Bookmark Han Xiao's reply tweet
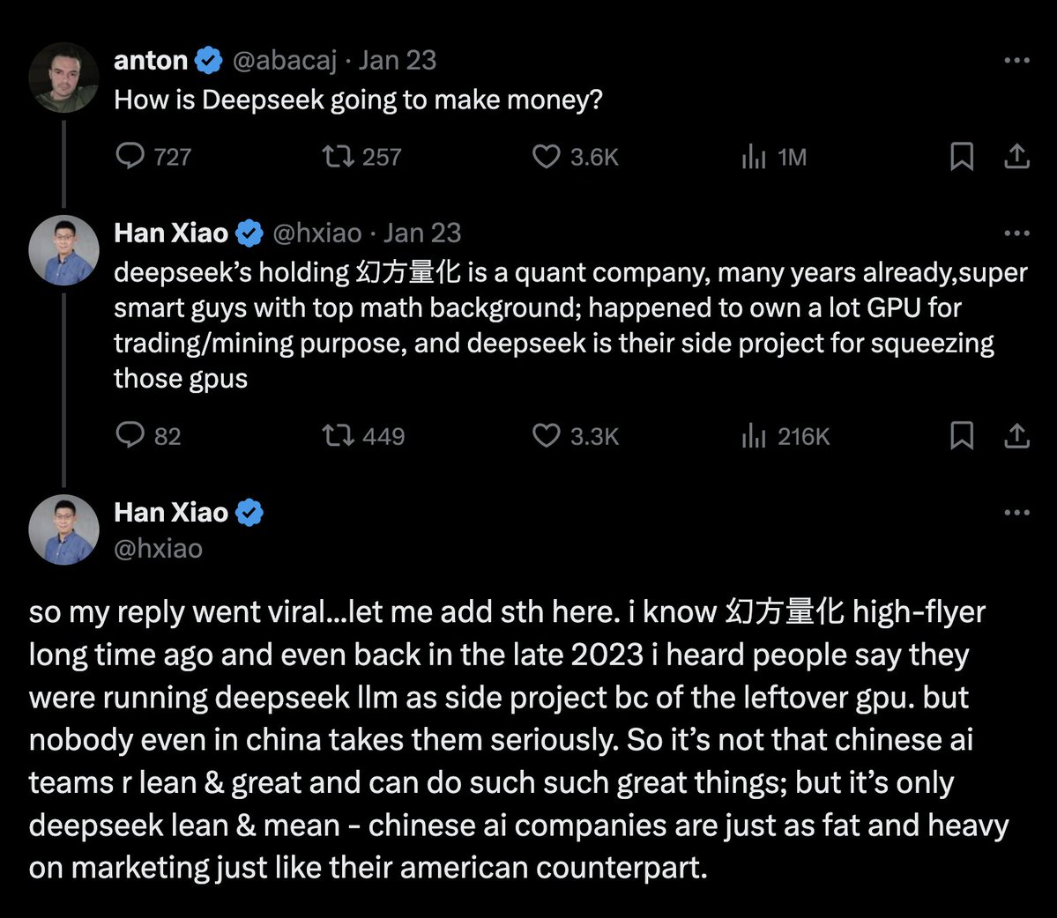Viewport: 1057px width, 918px height. tap(962, 436)
